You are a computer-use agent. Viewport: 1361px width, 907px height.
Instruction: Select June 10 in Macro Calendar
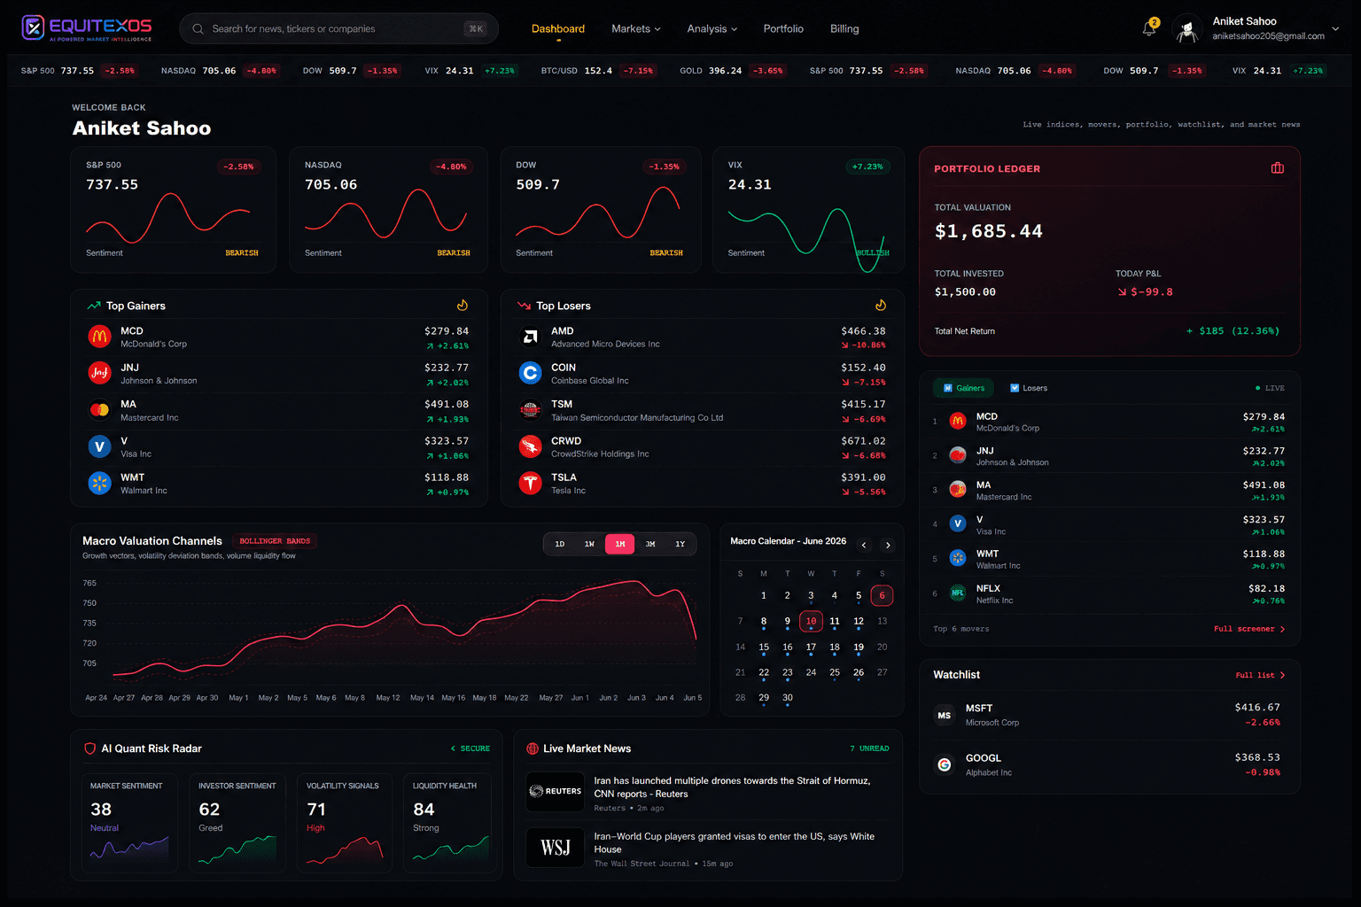pos(811,621)
